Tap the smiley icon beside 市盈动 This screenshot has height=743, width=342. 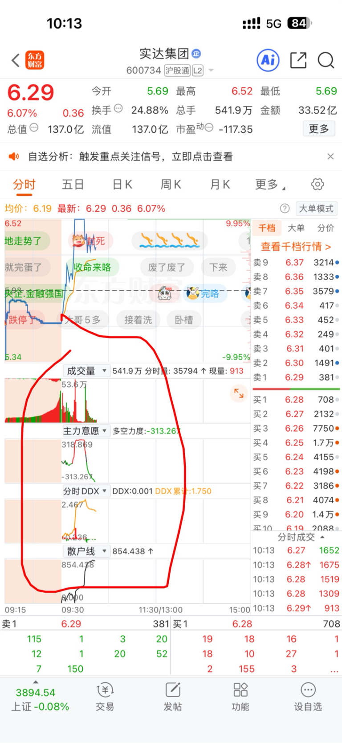coord(209,128)
